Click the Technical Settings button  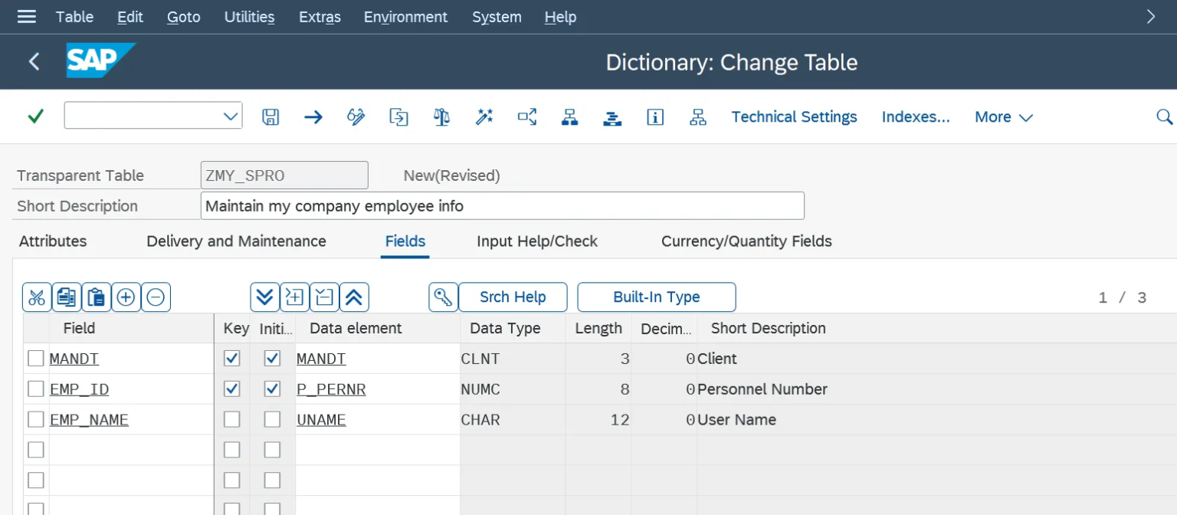click(x=794, y=116)
